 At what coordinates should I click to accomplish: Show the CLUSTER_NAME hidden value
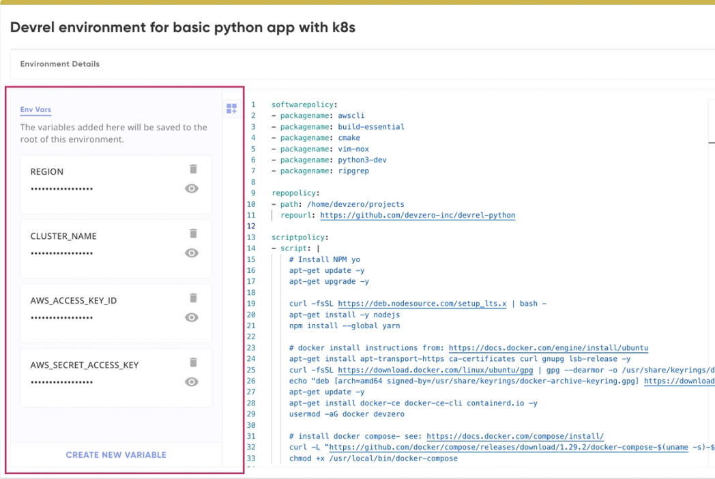(192, 253)
